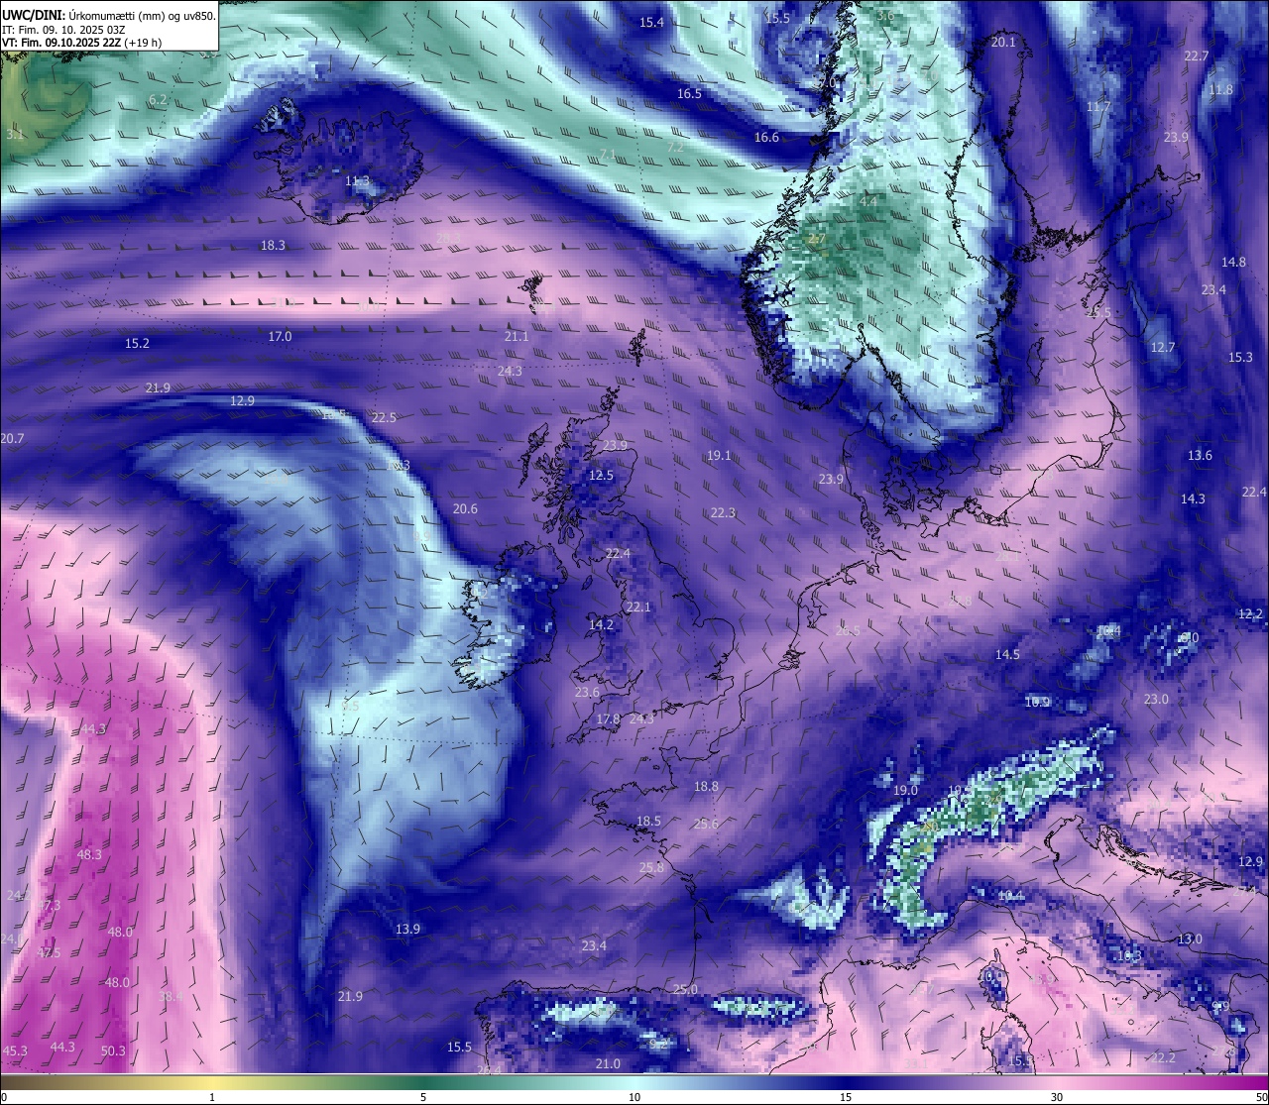
Task: Click the map value "22.7"
Action: pos(1197,55)
